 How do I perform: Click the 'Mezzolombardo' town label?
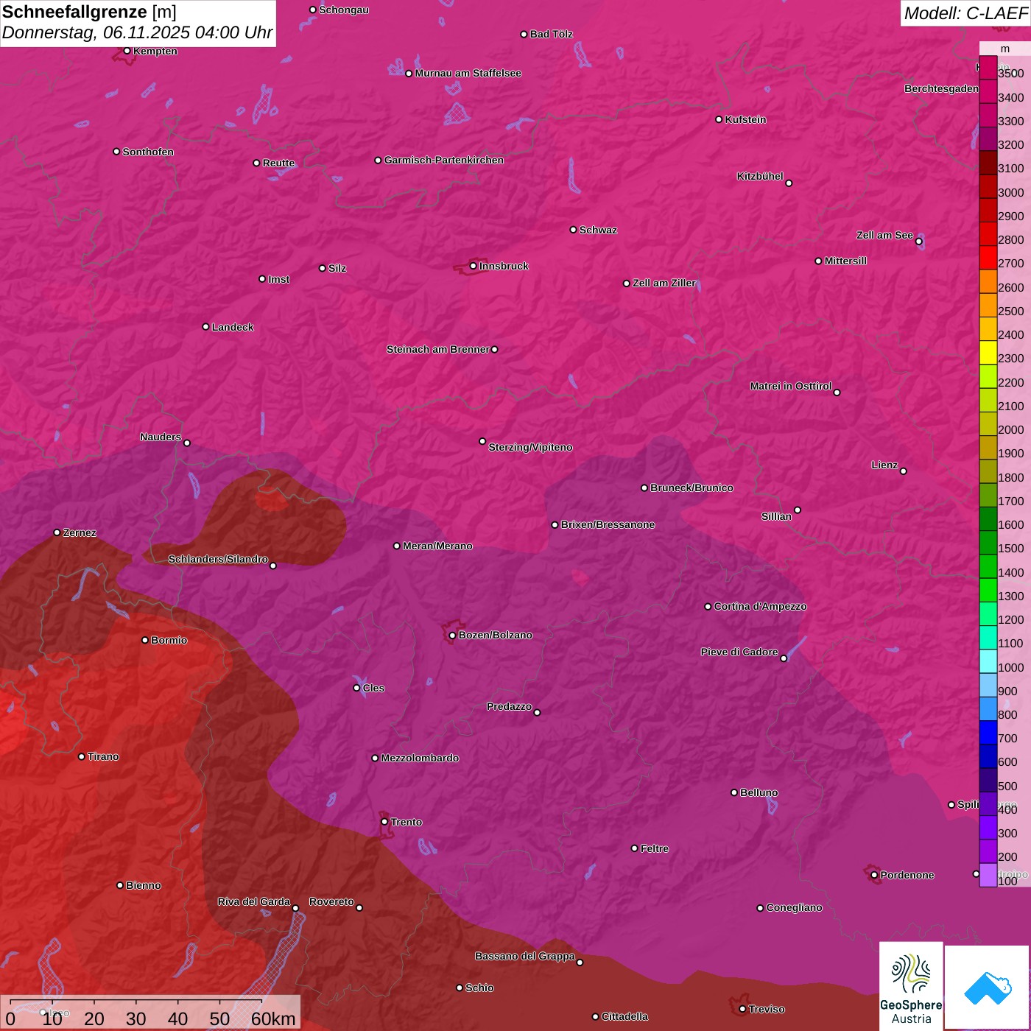[420, 758]
